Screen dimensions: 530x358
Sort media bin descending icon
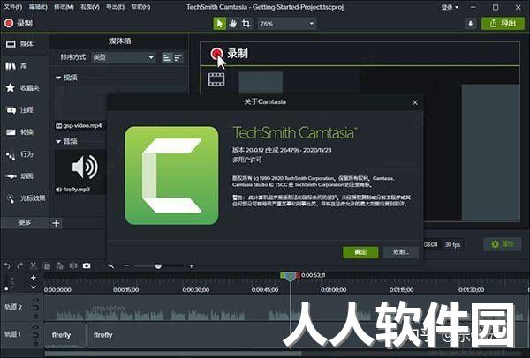(x=178, y=57)
